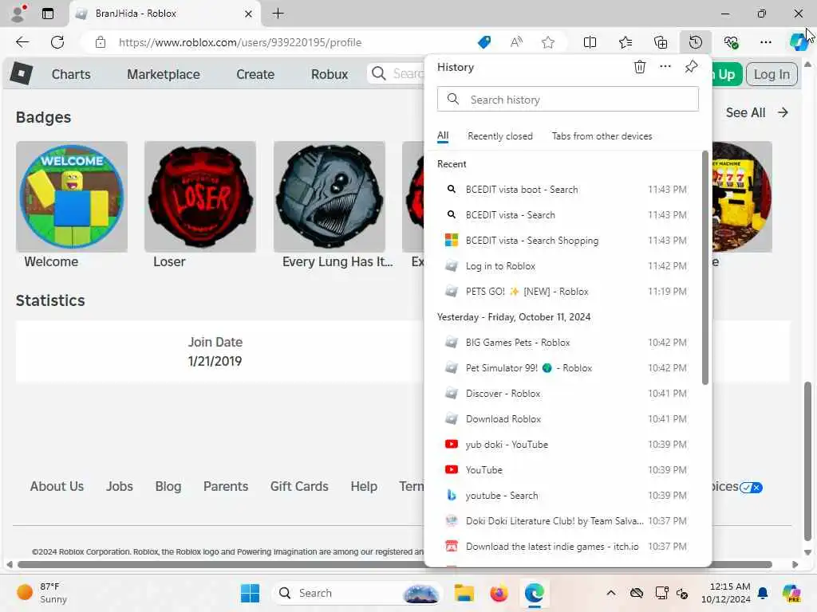
Task: Open 'BCEDIT vista boot - Search' history entry
Action: [566, 190]
